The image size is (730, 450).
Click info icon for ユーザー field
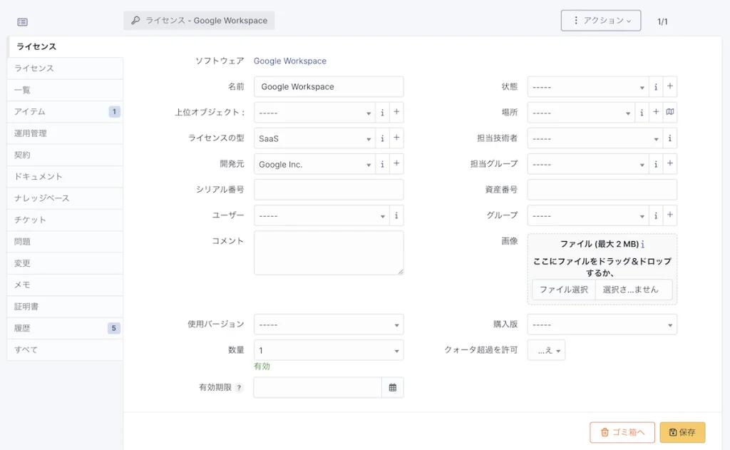[396, 215]
